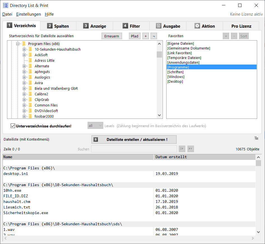
Task: Switch to the Spalten tab
Action: [x=58, y=26]
